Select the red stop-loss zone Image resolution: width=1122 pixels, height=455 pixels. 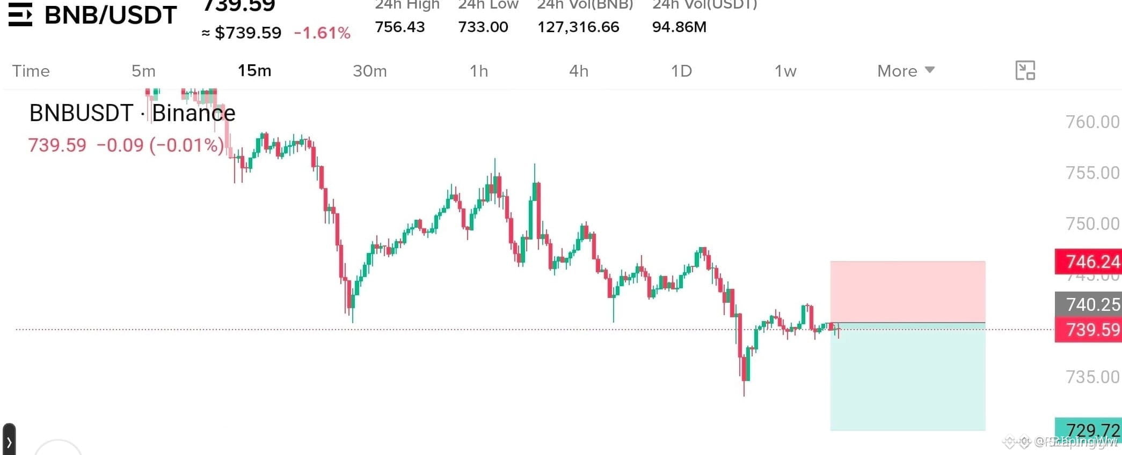[x=908, y=292]
